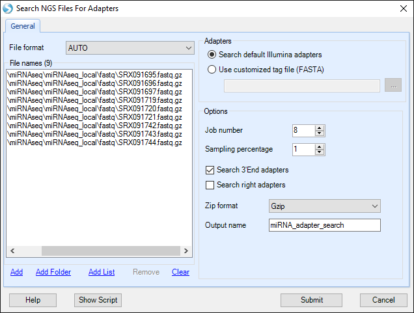The image size is (414, 313).
Task: Uncheck Search 3'End adapters
Action: pos(210,170)
